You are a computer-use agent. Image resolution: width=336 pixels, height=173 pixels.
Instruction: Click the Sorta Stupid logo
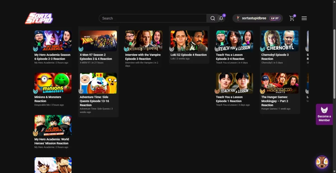click(x=39, y=18)
